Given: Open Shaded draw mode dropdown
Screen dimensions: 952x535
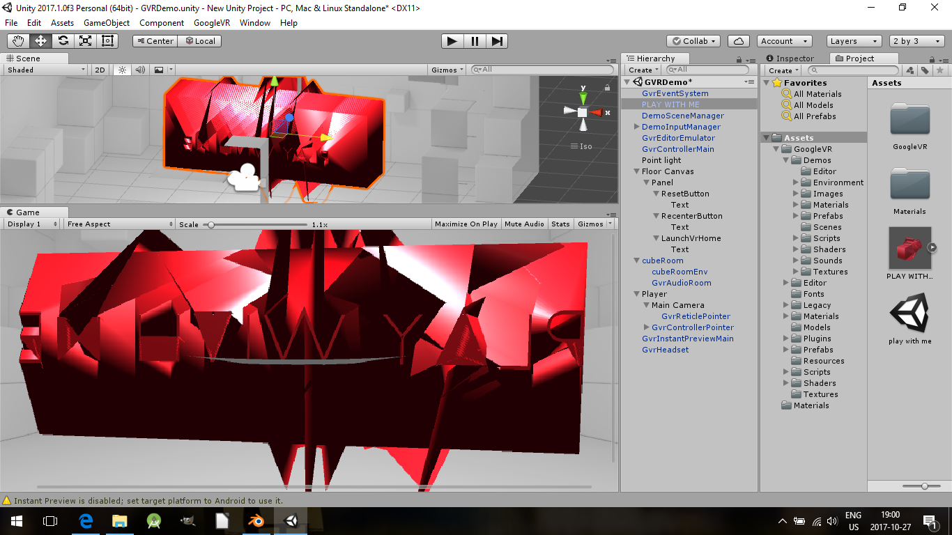Looking at the screenshot, I should coord(46,70).
